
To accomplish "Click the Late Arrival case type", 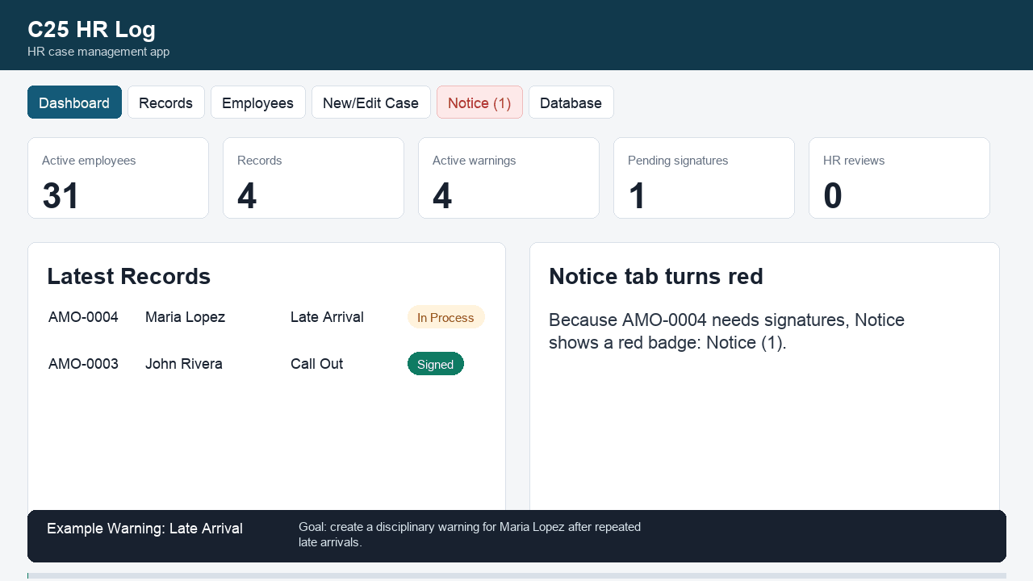I will point(327,317).
